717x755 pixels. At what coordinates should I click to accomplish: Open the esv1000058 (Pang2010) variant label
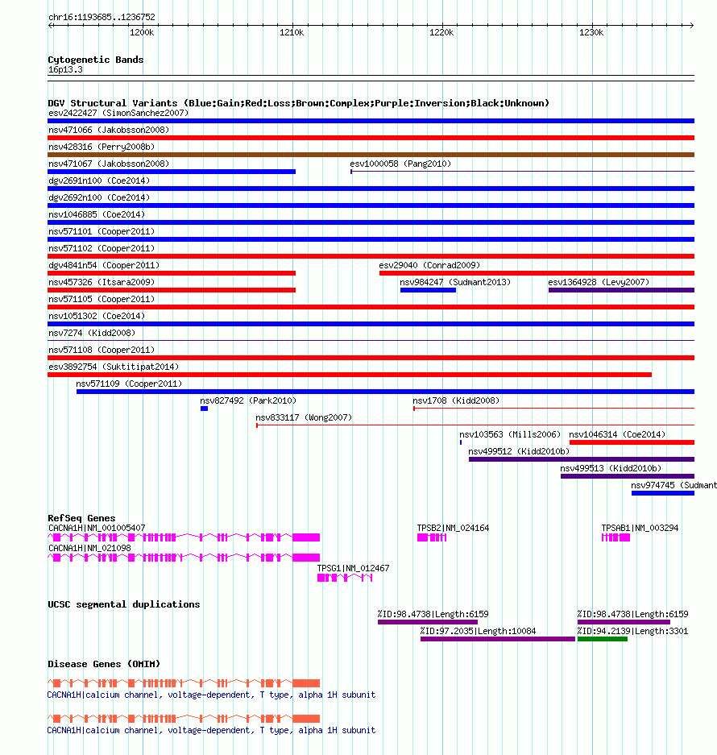click(x=400, y=164)
